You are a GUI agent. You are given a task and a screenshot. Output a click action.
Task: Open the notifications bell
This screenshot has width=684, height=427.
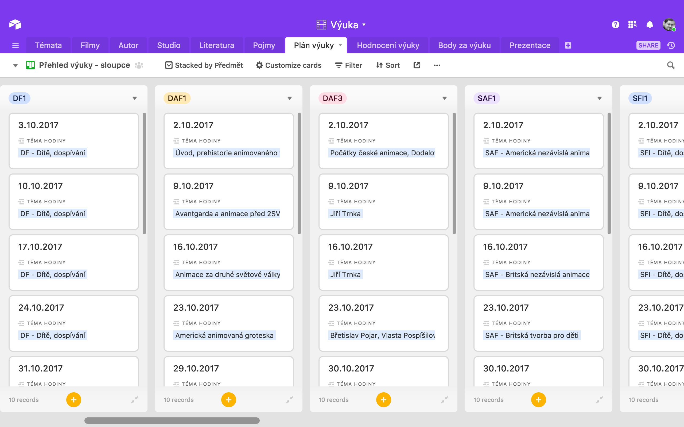[x=650, y=25]
